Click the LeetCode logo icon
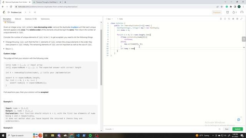Screen dimensions: 246x138 point(4,12)
